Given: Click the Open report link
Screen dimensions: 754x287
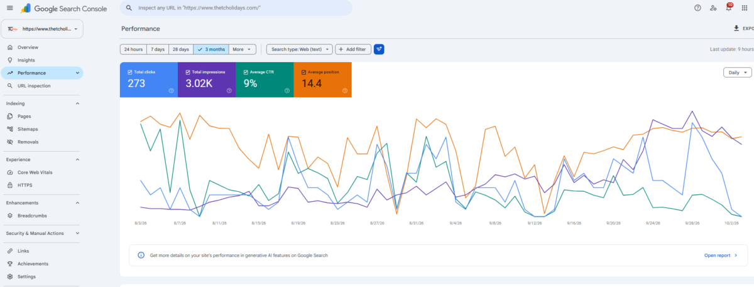Looking at the screenshot, I should point(721,256).
